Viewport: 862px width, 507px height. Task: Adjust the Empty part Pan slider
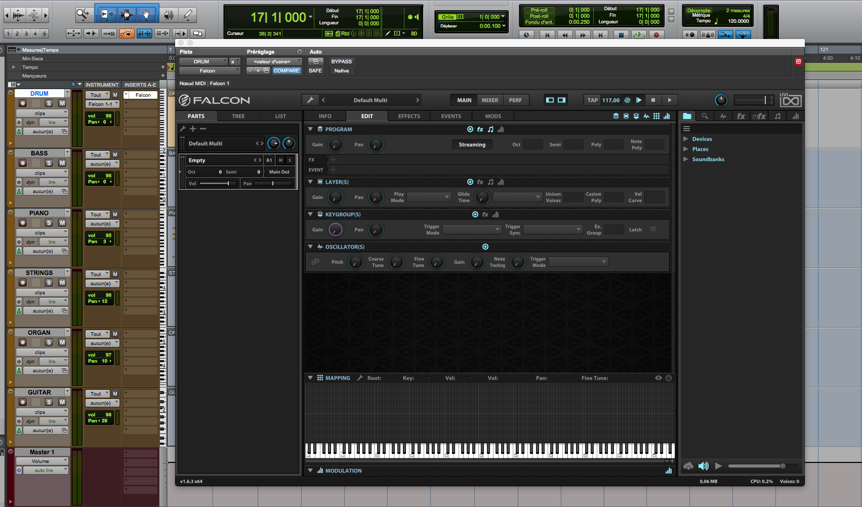tap(273, 183)
